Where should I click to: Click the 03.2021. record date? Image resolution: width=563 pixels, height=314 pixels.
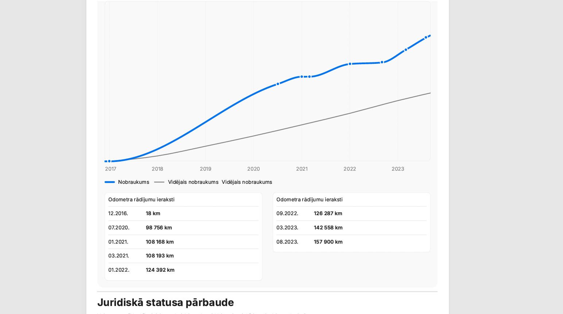click(119, 256)
